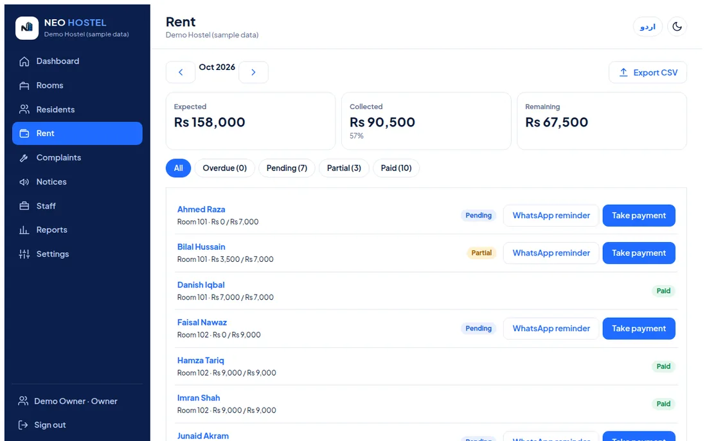Take payment from Faisal Nawaz
This screenshot has height=441, width=707.
point(638,329)
